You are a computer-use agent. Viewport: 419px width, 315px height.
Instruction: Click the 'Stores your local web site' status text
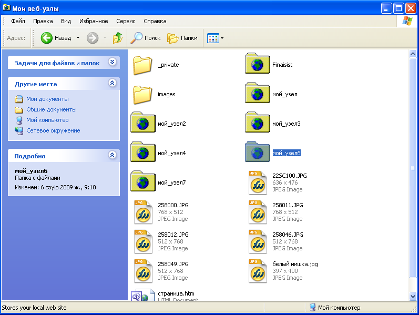(34, 308)
